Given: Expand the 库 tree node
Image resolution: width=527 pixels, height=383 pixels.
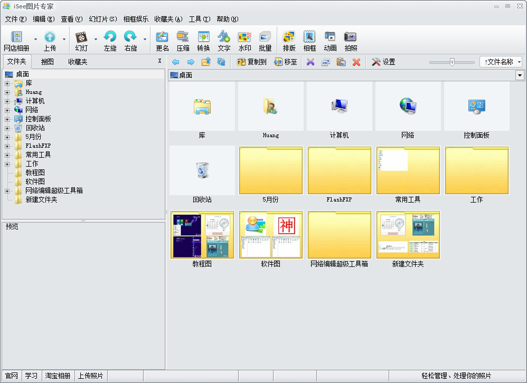Looking at the screenshot, I should (7, 83).
